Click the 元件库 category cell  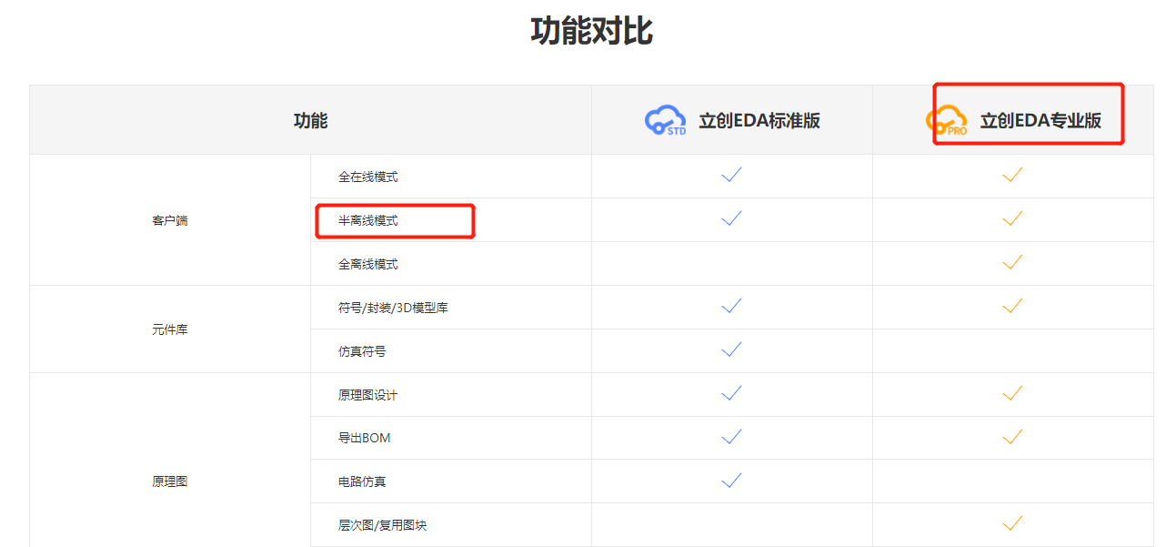[x=170, y=329]
